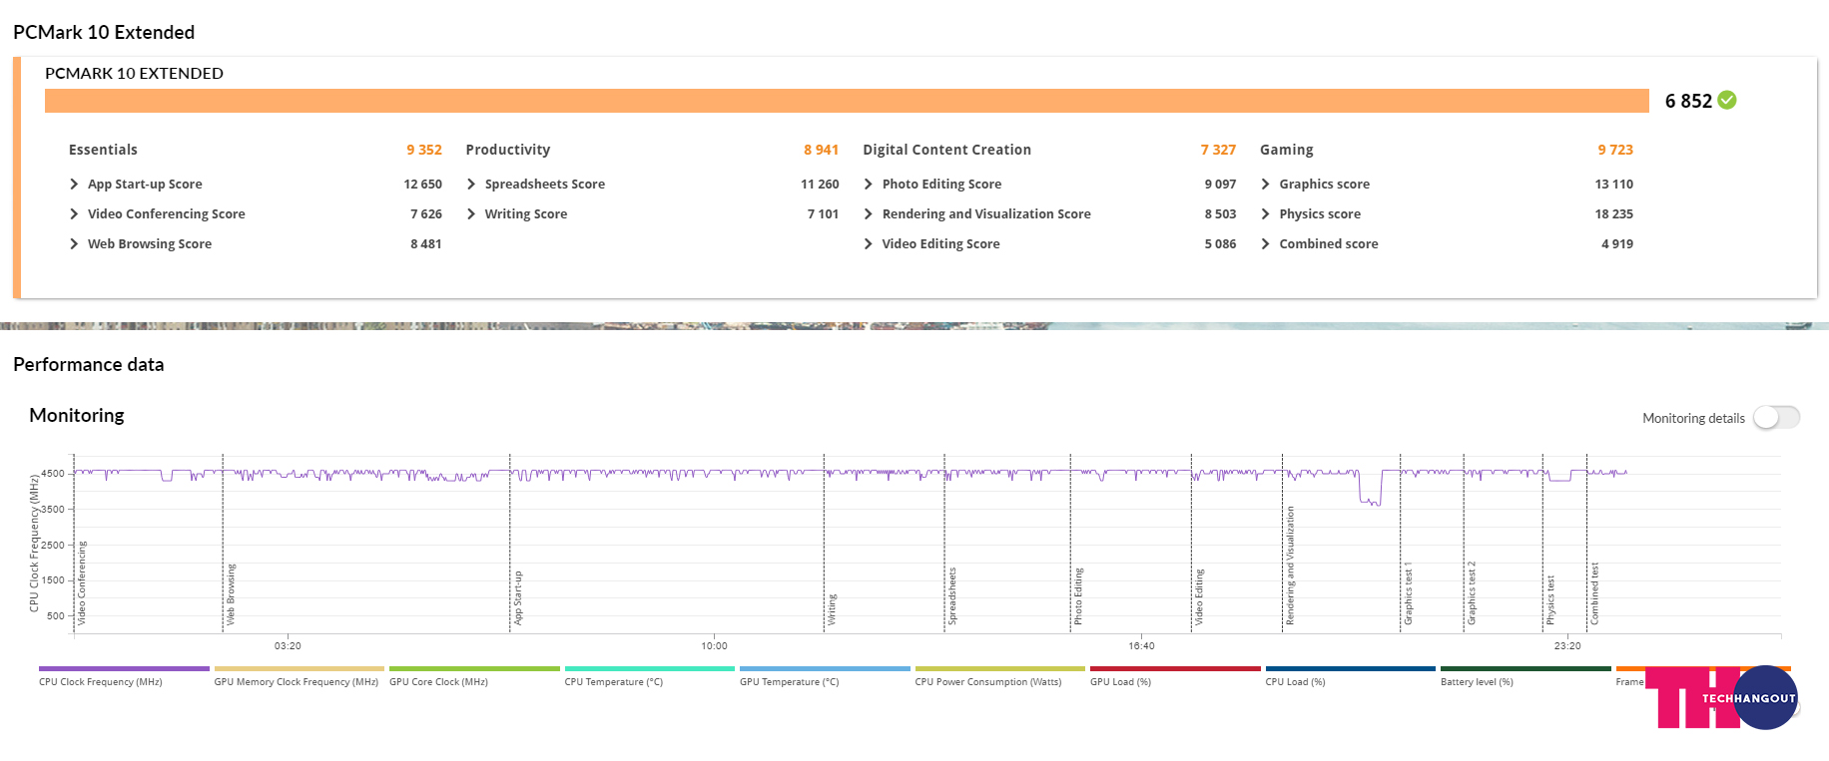Select CPU Power Consumption legend swatch

(999, 669)
